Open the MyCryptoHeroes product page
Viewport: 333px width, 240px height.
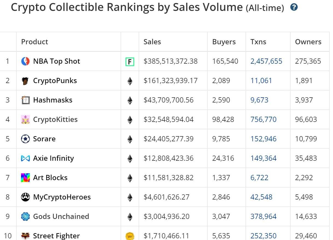pos(62,197)
